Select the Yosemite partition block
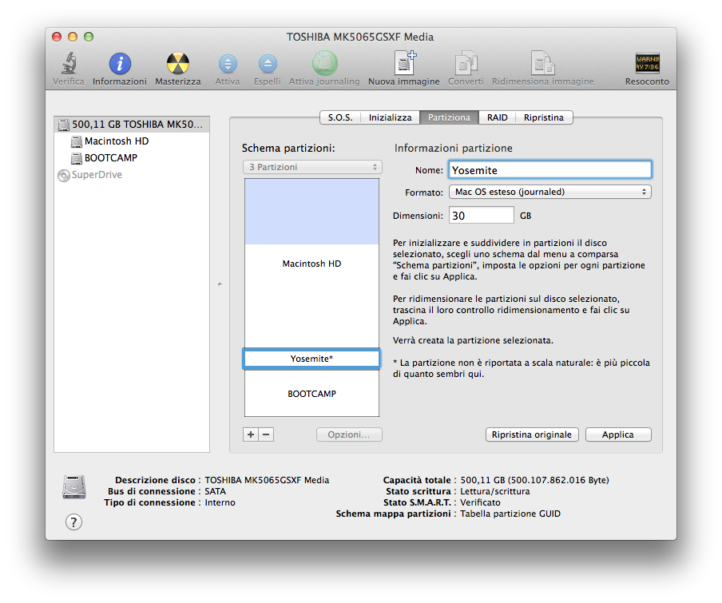The image size is (722, 603). click(x=311, y=359)
